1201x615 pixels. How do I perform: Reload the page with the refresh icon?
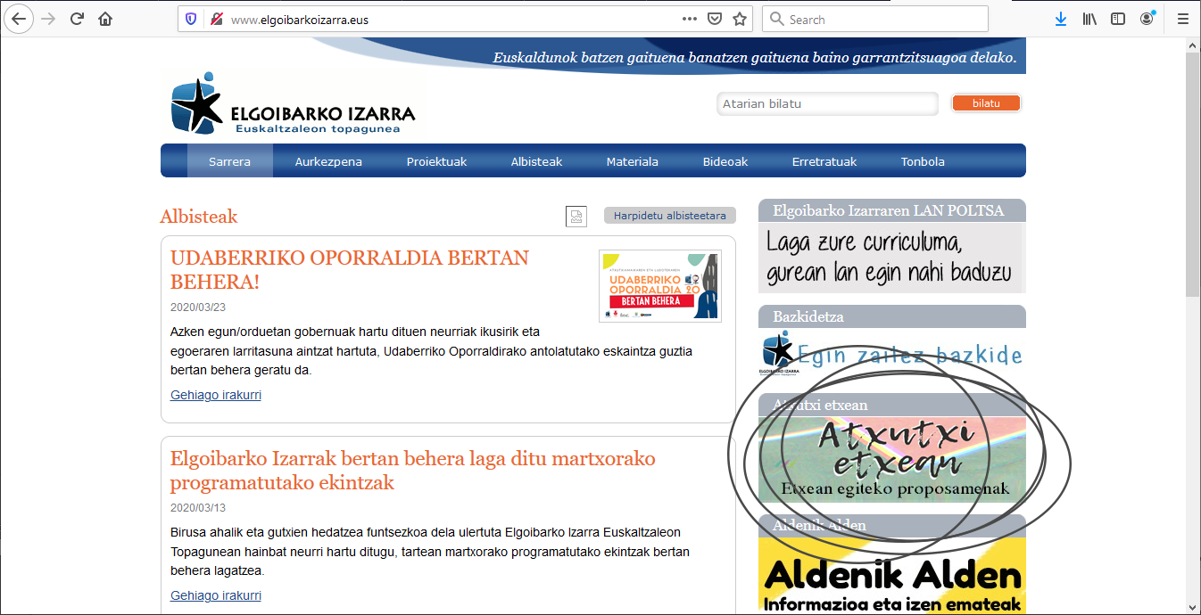pyautogui.click(x=78, y=19)
